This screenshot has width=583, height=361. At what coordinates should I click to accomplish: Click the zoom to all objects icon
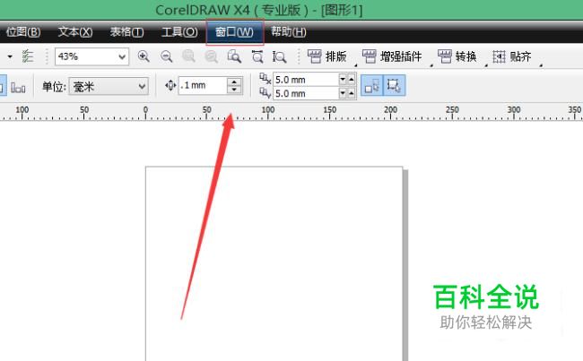[x=212, y=56]
